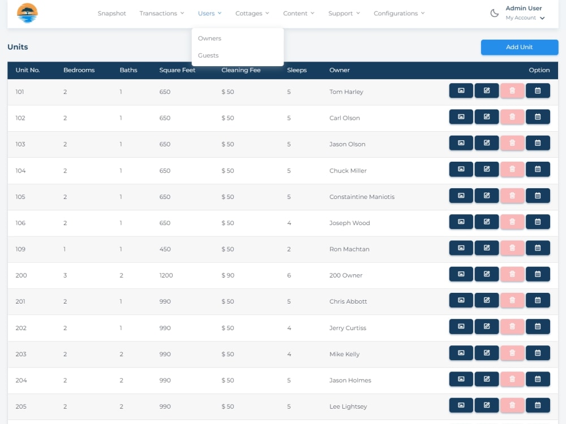This screenshot has width=566, height=424.
Task: Edit Chris Abbott's unit 201
Action: pyautogui.click(x=487, y=300)
